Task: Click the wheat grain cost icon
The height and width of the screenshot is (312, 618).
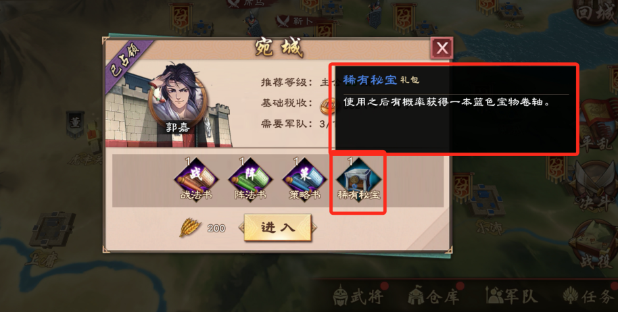Action: (190, 228)
